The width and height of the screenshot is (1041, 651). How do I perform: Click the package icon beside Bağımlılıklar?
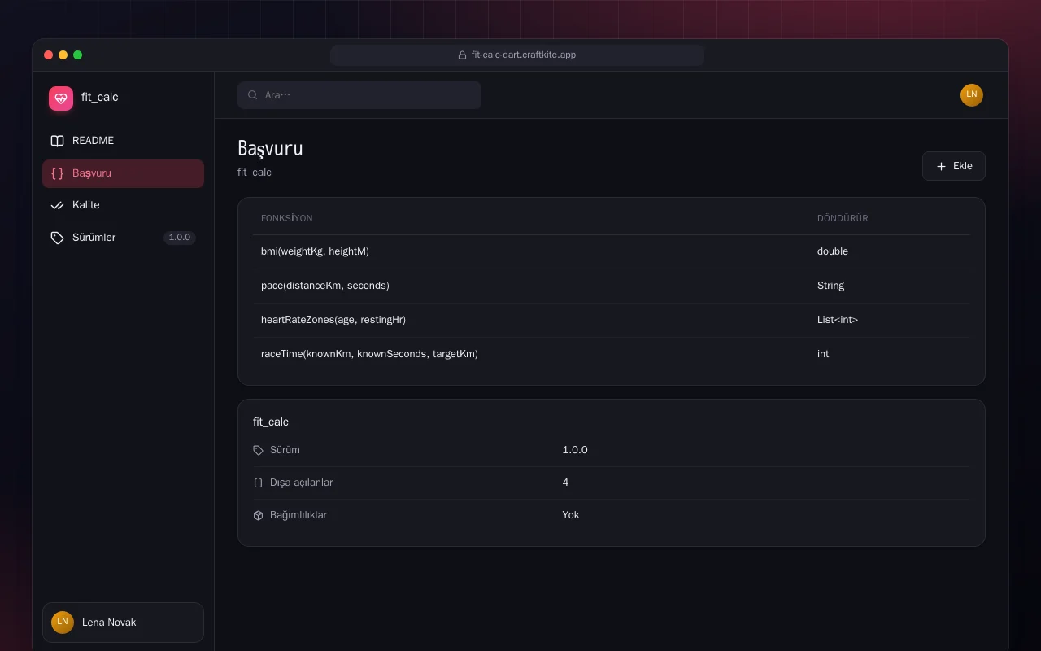[259, 515]
